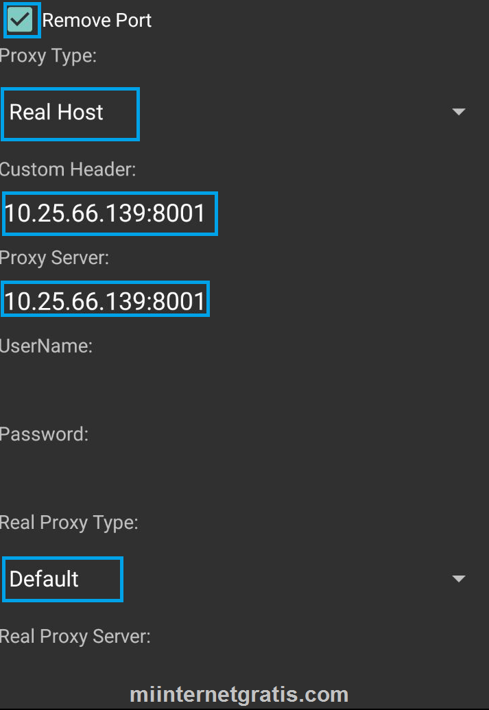The image size is (489, 710).
Task: Focus the Proxy Server address field
Action: pos(244,300)
